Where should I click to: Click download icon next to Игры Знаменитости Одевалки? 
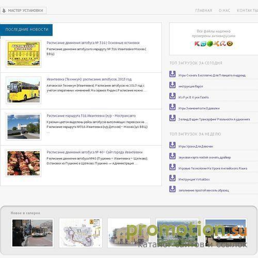pos(172,107)
